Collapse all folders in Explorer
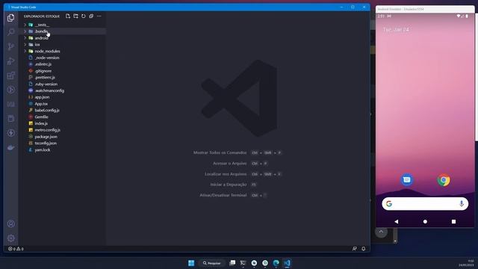Viewport: 478px width, 269px height. [x=91, y=16]
